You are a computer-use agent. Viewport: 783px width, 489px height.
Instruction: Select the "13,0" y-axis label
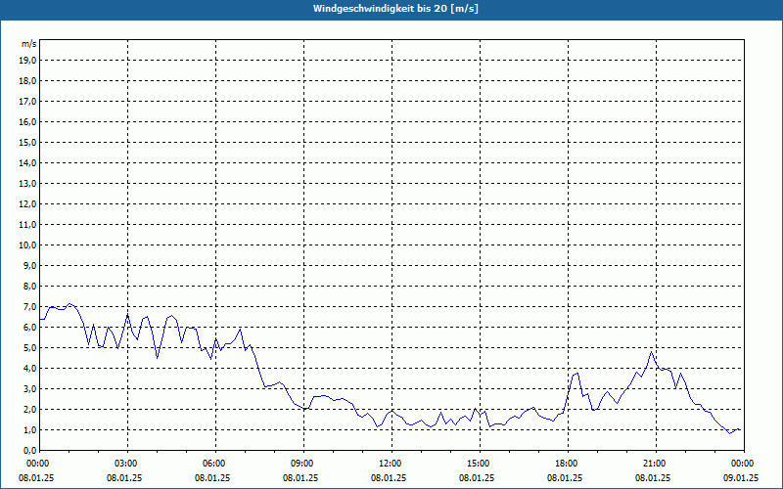tap(27, 183)
